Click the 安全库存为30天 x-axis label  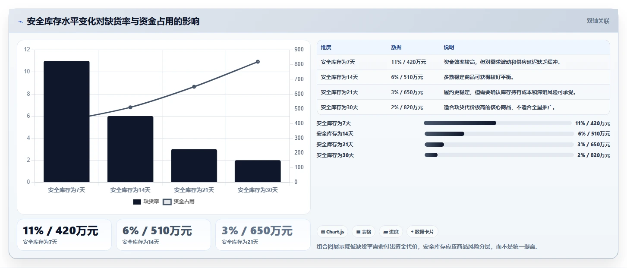click(258, 190)
